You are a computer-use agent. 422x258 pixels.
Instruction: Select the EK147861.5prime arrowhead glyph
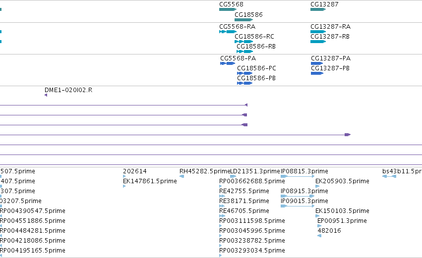(124, 187)
